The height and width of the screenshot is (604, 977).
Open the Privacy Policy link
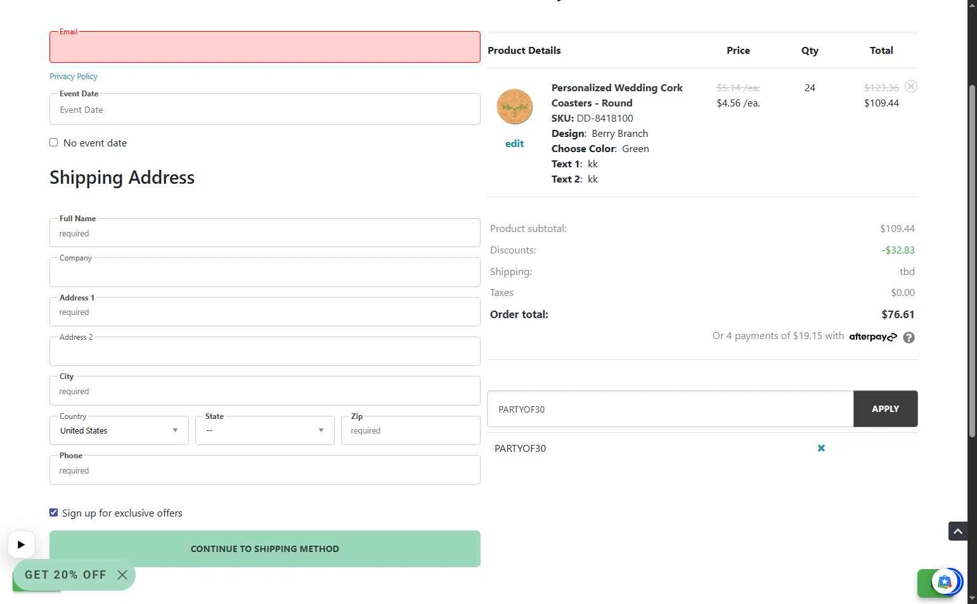(x=74, y=76)
